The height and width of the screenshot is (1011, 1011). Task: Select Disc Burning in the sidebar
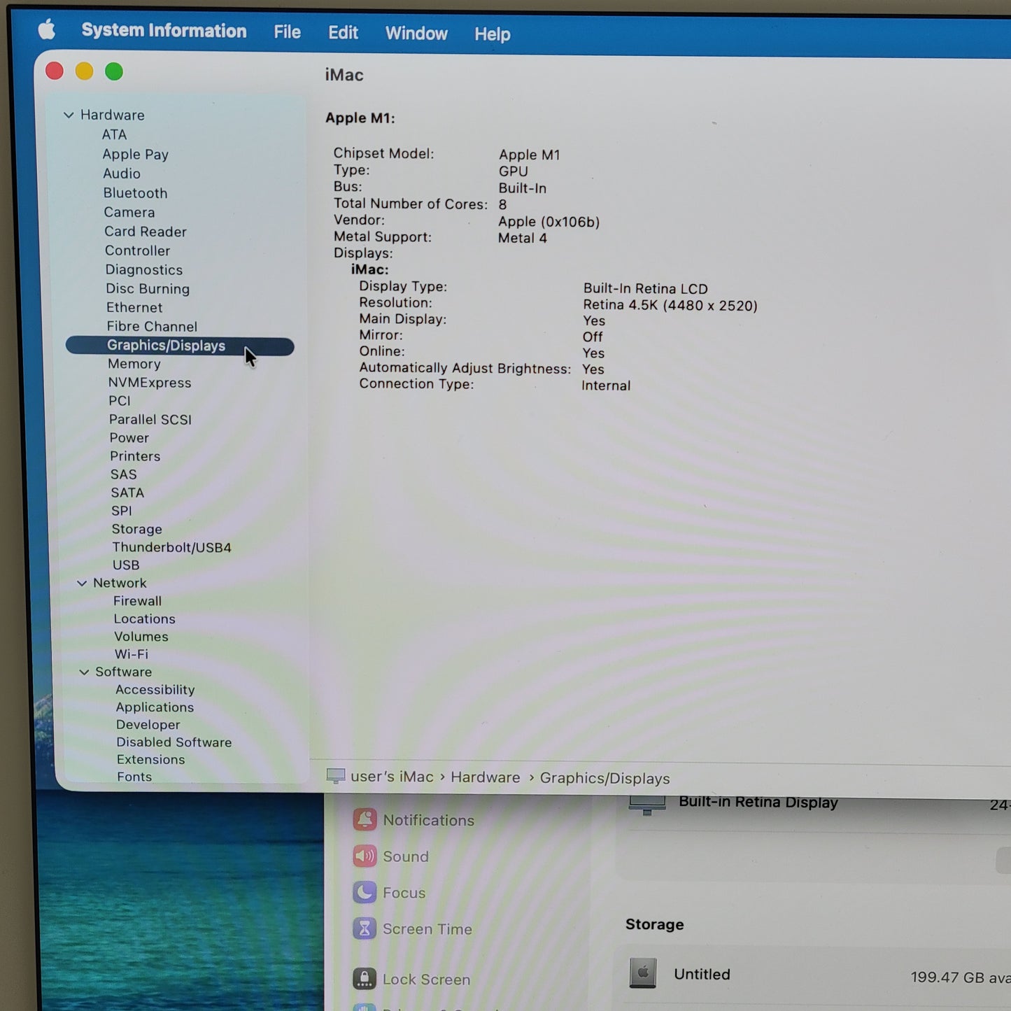coord(148,288)
